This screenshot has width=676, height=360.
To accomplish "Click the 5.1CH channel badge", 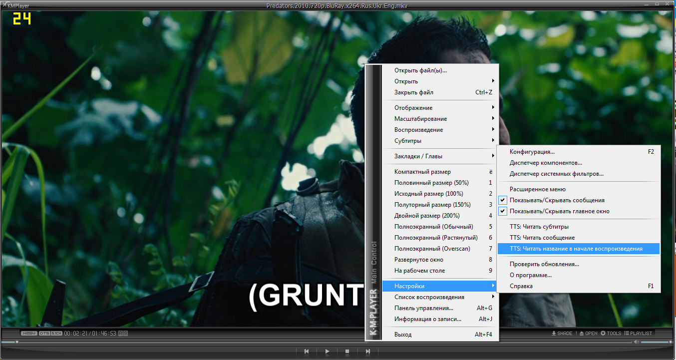I will (56, 333).
